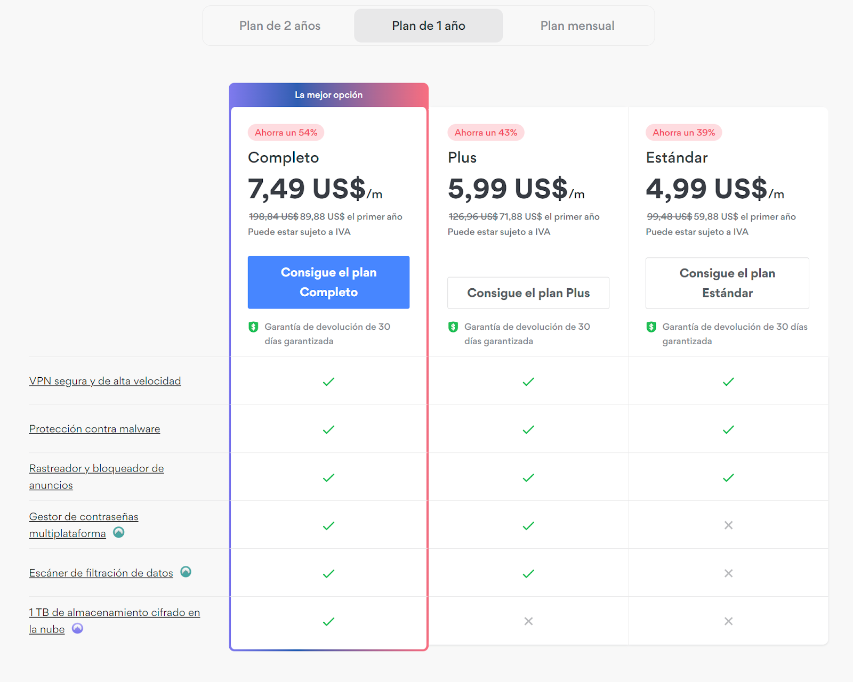This screenshot has width=853, height=682.
Task: Click teal icon beside Escáner de filtración de datos
Action: (186, 572)
